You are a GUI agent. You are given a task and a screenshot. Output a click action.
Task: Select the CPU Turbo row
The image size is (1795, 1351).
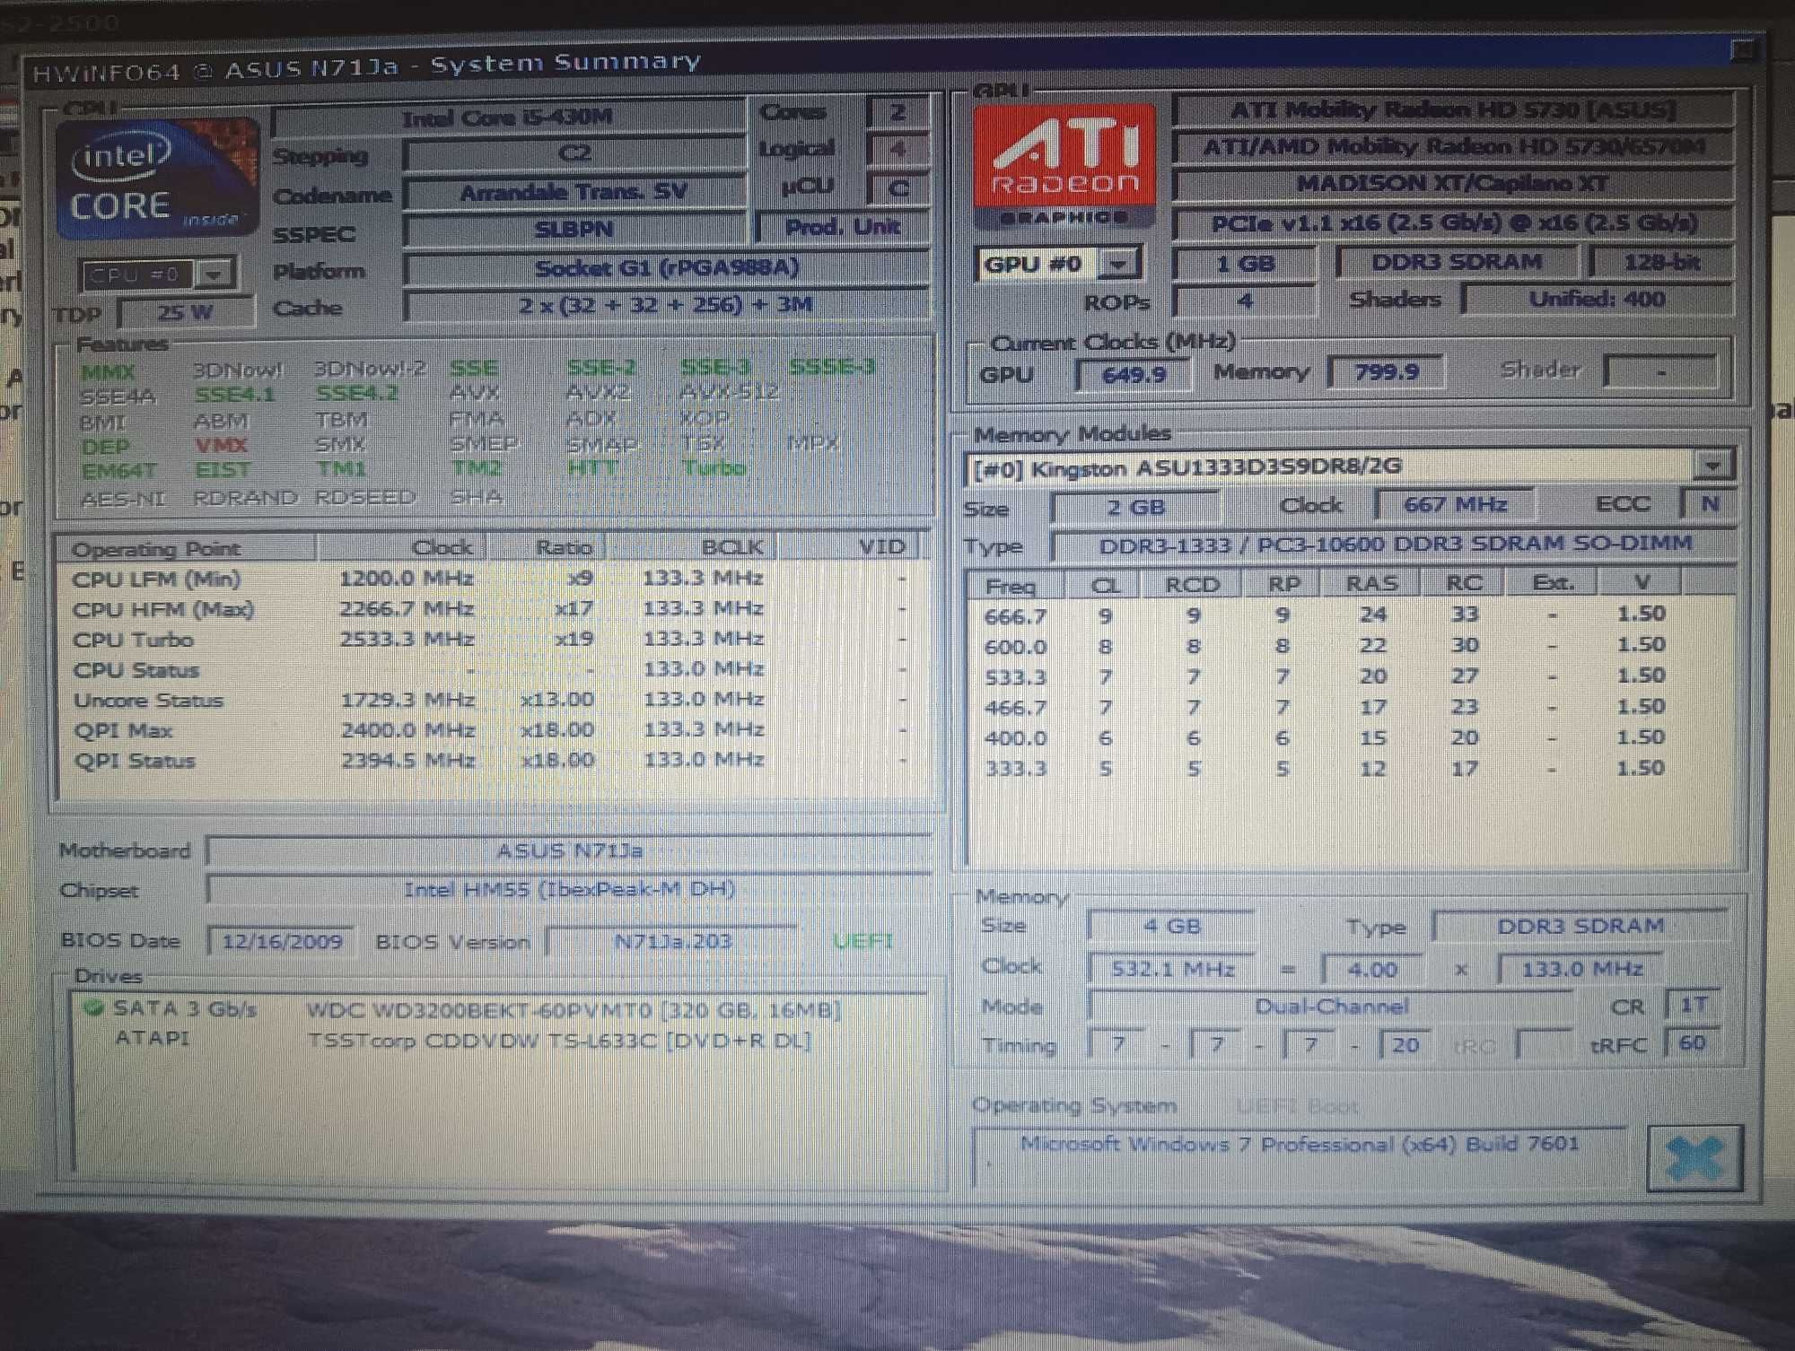coord(492,640)
